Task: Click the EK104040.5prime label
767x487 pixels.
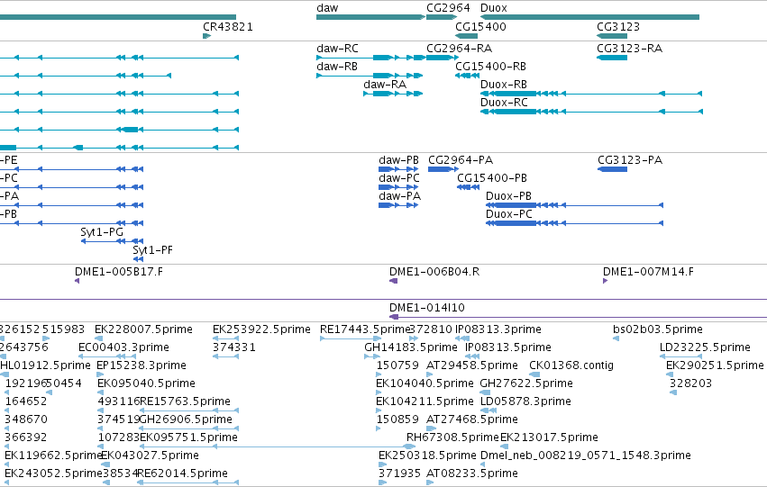Action: point(425,383)
